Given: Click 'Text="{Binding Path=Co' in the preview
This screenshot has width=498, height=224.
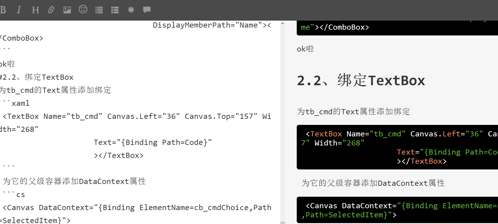Looking at the screenshot, I should pos(447,152).
